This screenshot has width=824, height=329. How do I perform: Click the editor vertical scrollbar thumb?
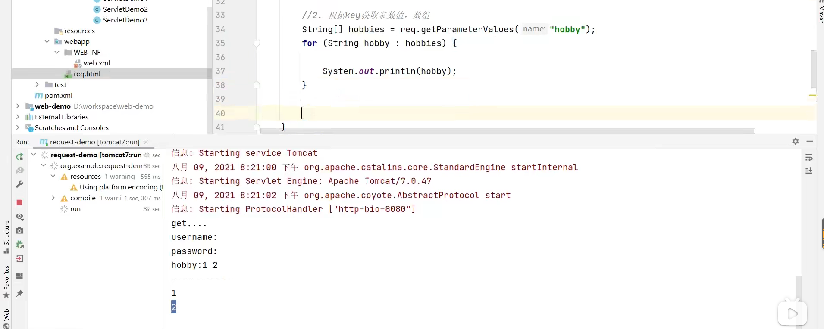(813, 69)
